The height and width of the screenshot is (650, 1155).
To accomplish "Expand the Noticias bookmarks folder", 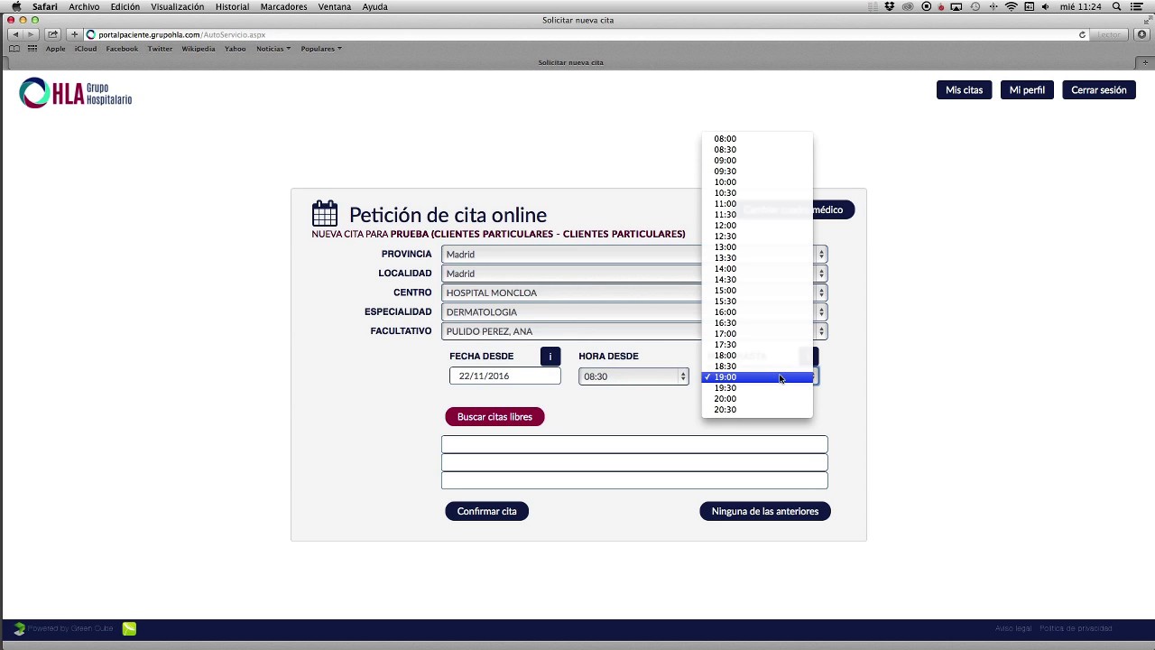I will point(273,49).
